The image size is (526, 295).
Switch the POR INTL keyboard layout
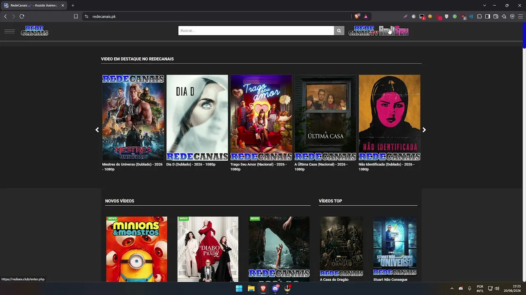tap(480, 288)
